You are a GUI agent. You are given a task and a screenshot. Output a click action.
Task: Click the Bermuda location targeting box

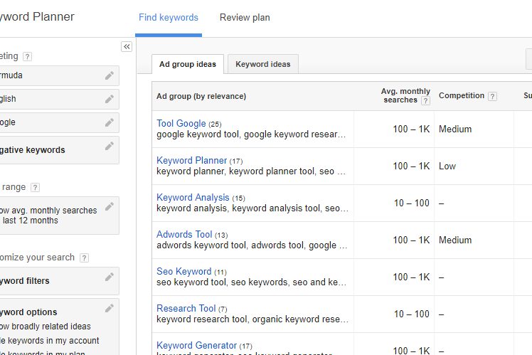click(x=59, y=75)
